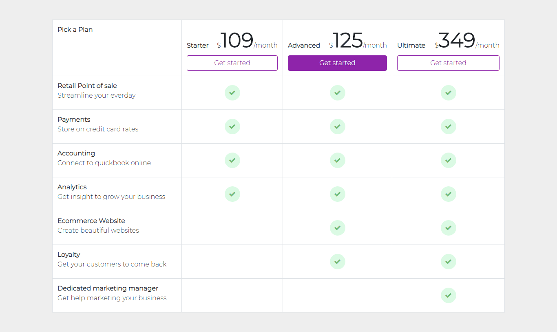557x332 pixels.
Task: Click the Loyalty feature row label
Action: pyautogui.click(x=69, y=254)
